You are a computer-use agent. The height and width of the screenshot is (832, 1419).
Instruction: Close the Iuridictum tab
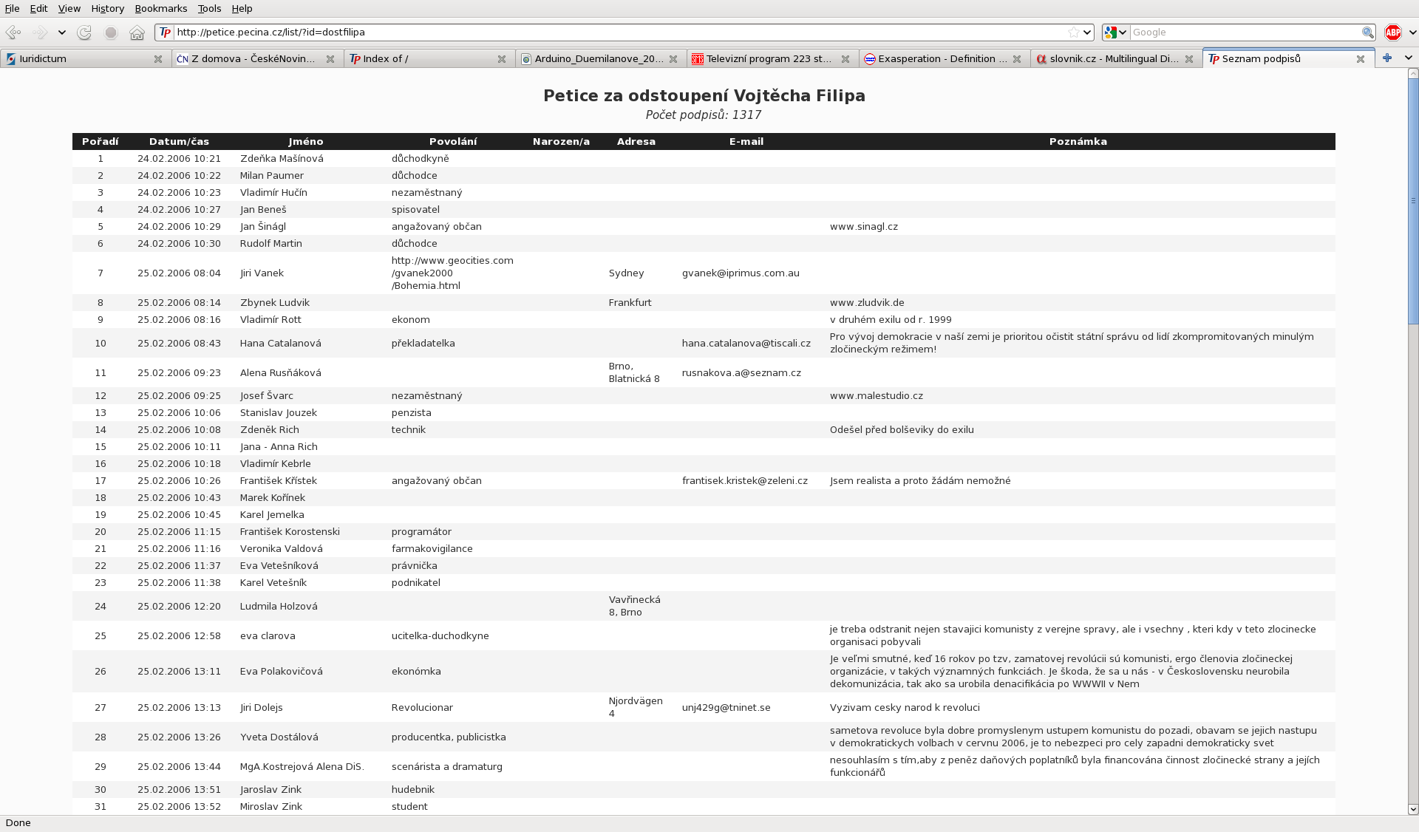click(x=158, y=59)
